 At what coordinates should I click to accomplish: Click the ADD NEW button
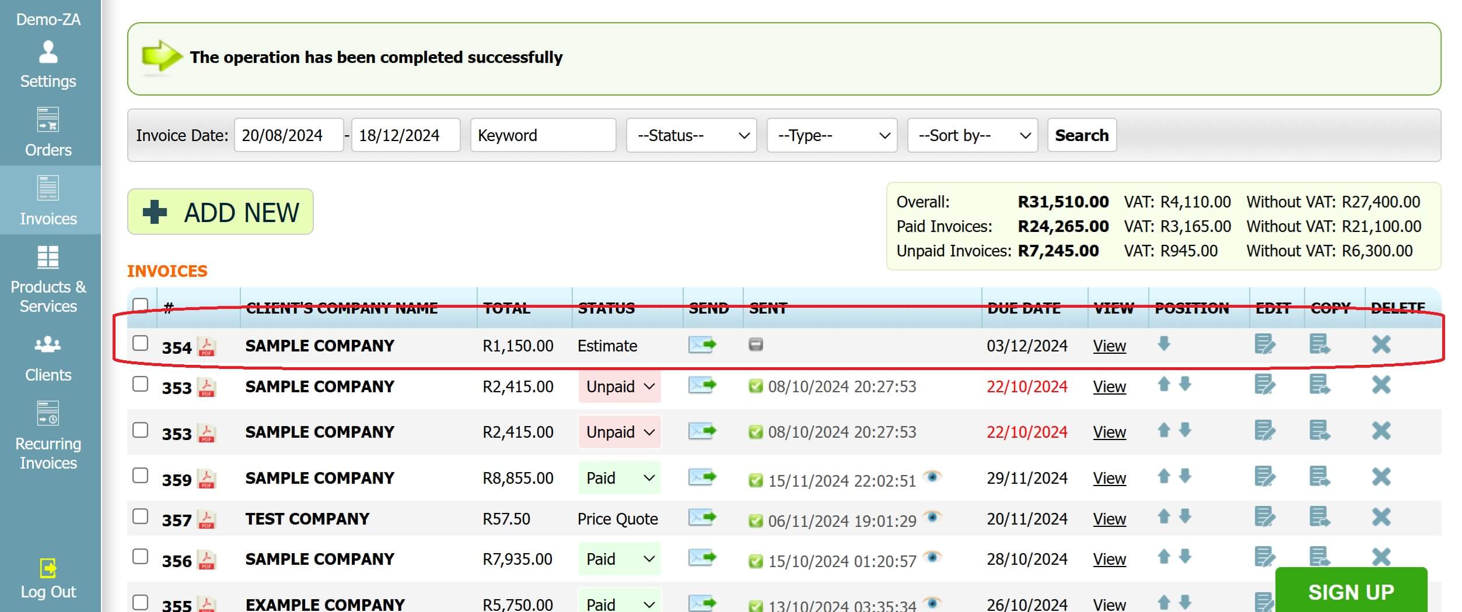[x=221, y=212]
